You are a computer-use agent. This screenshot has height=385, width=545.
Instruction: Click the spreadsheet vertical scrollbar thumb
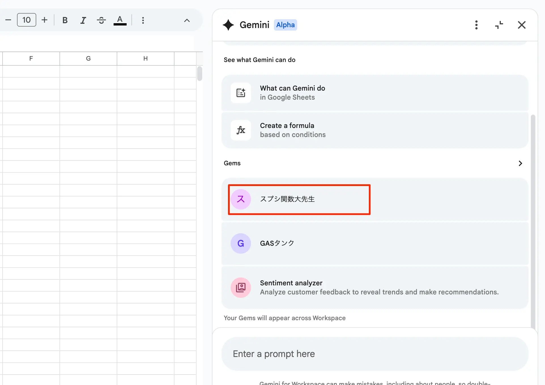[x=200, y=74]
